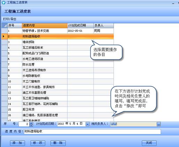Minimize the 工程施工进度表 window
This screenshot has height=147, width=179.
point(173,3)
